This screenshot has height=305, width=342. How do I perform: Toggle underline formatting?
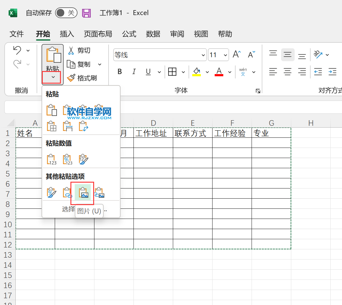point(148,71)
